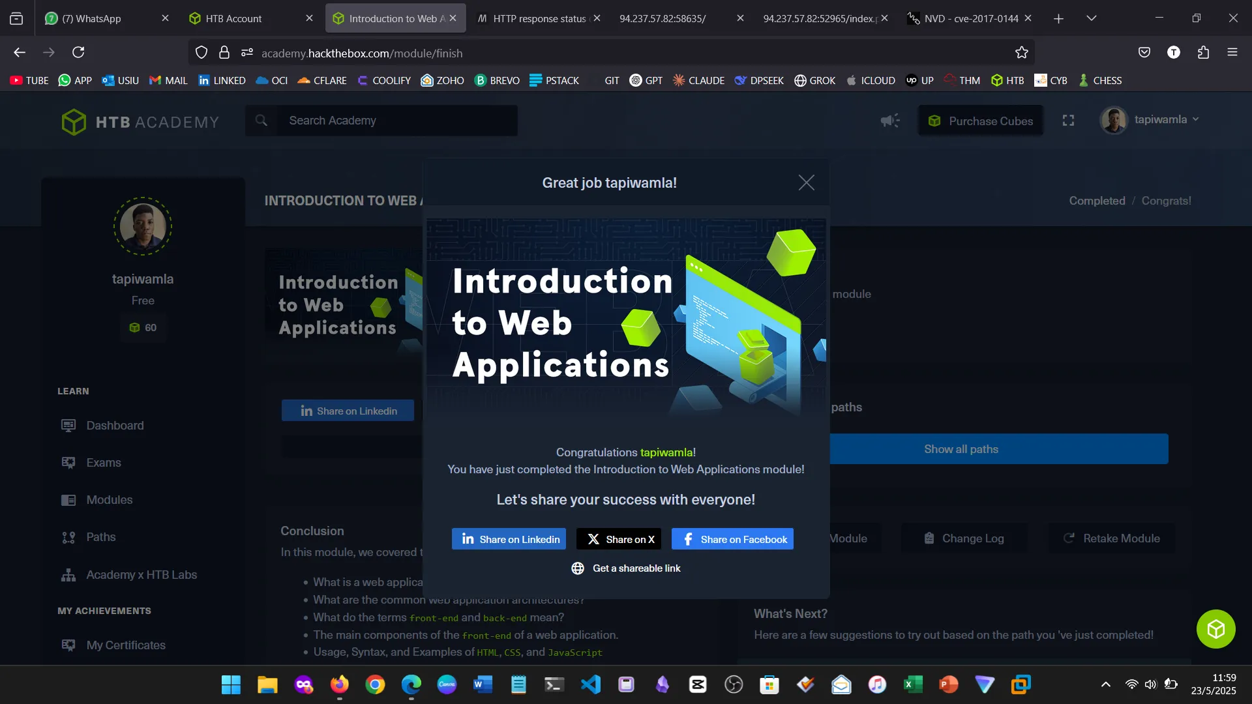Get a shareable link
Viewport: 1252px width, 704px height.
(x=626, y=568)
